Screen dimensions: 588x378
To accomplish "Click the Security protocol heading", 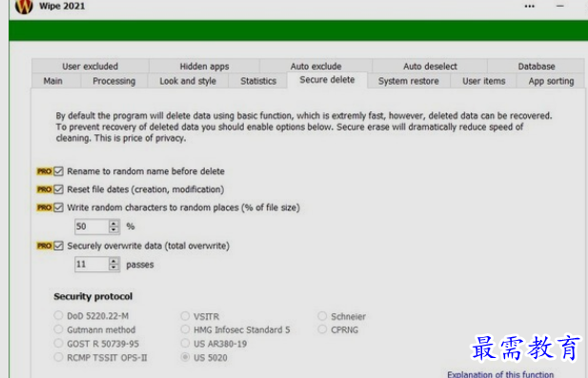I will (93, 296).
